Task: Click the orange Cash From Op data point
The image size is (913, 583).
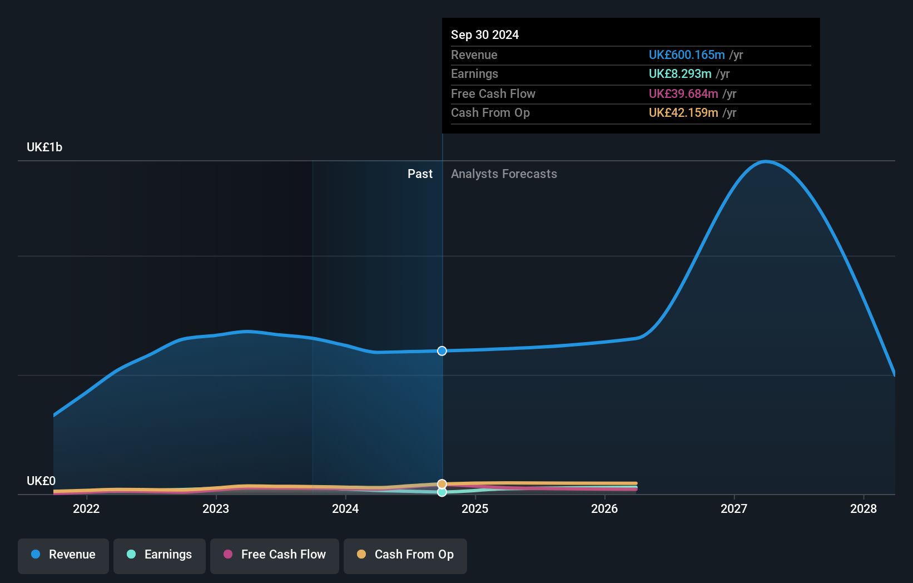Action: coord(442,484)
